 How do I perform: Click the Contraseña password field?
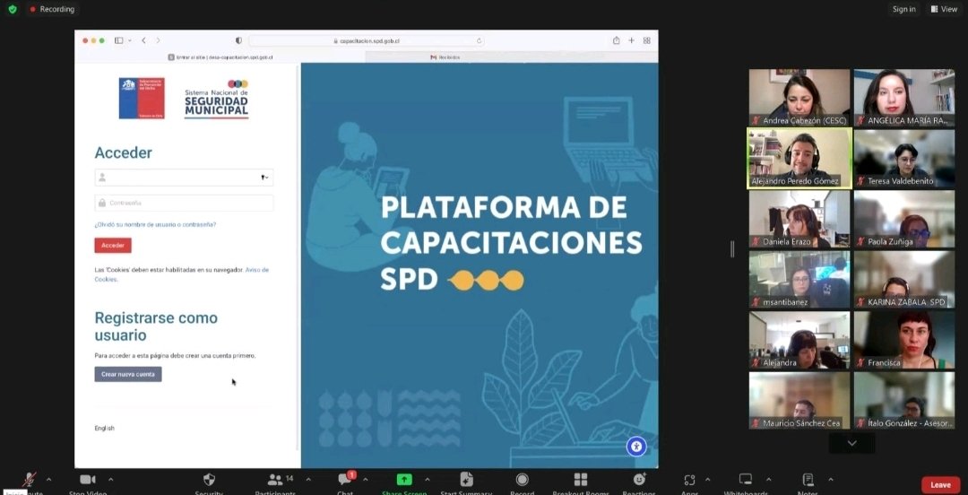(184, 203)
